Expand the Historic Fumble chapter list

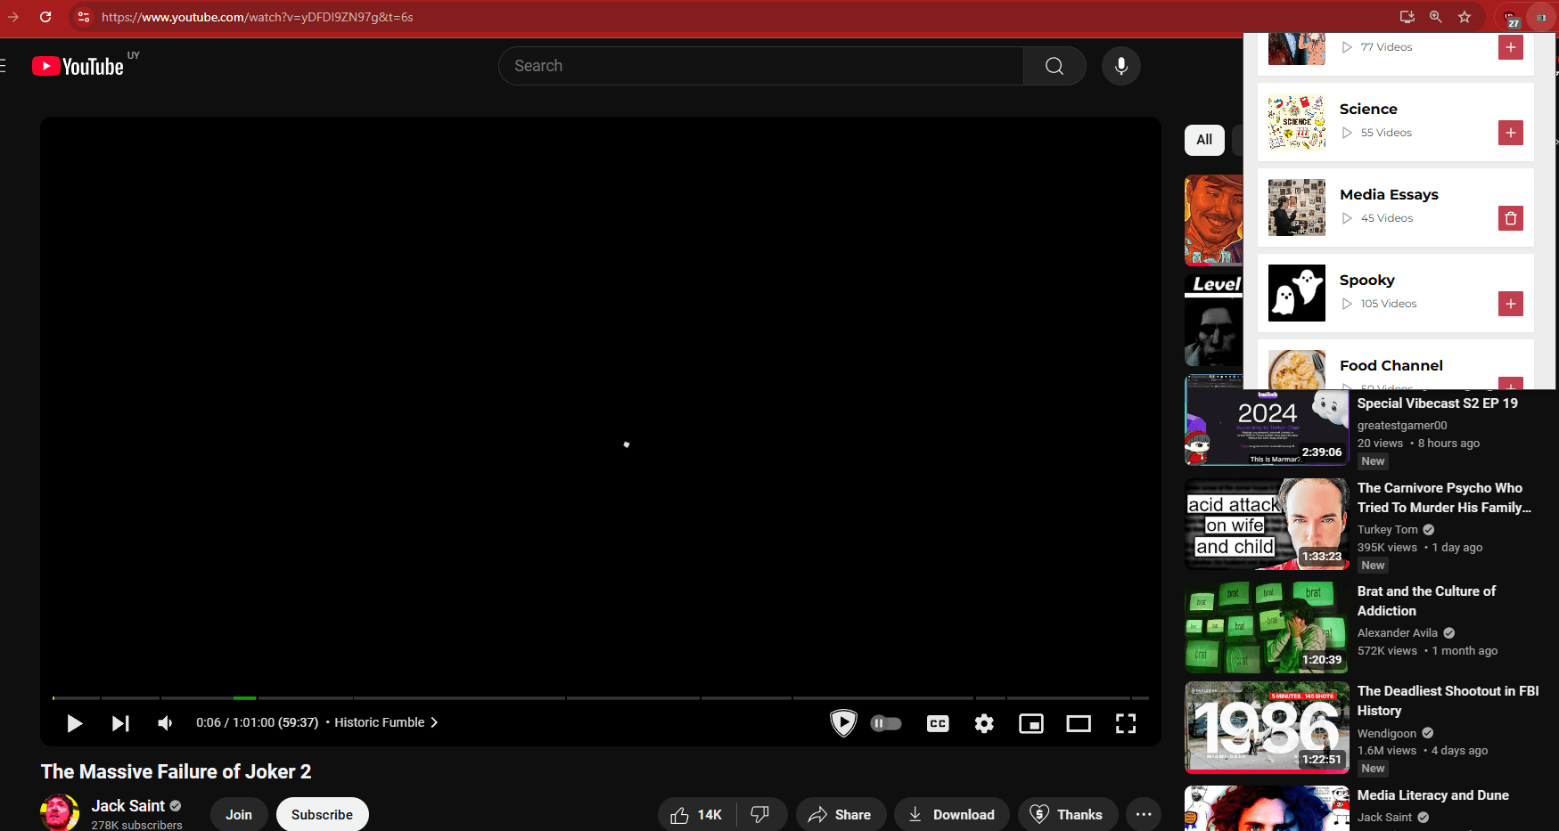pos(386,722)
